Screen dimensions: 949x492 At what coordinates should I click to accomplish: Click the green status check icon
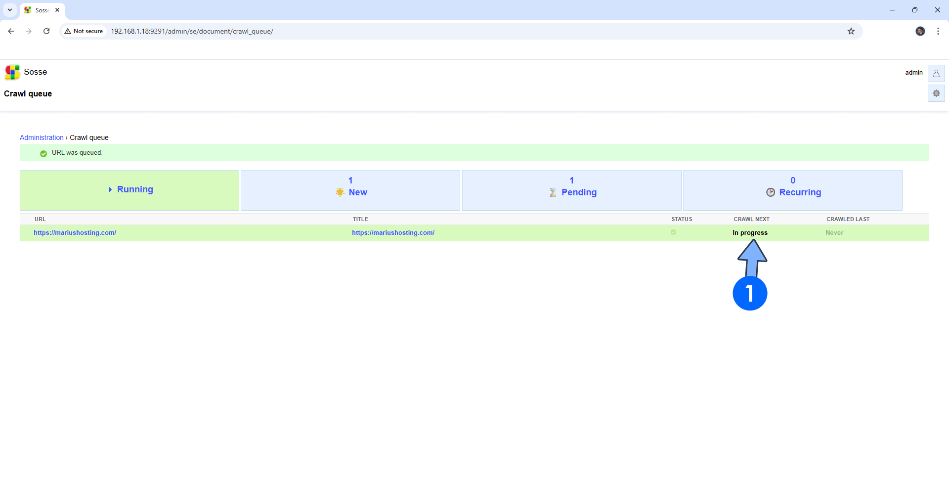click(x=673, y=232)
